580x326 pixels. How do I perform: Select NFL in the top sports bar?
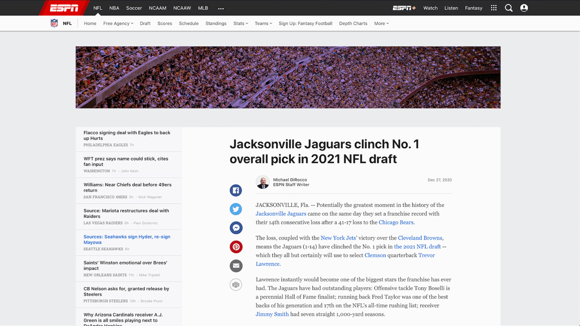click(x=98, y=8)
